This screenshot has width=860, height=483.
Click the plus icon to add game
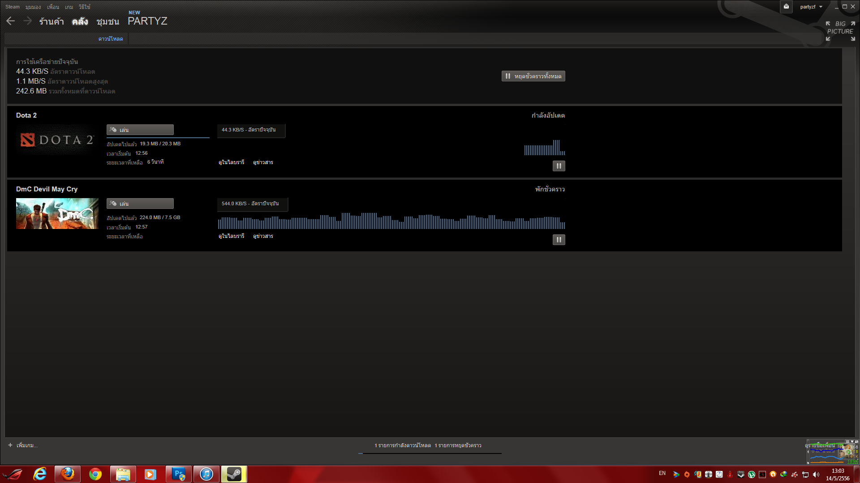click(x=10, y=445)
